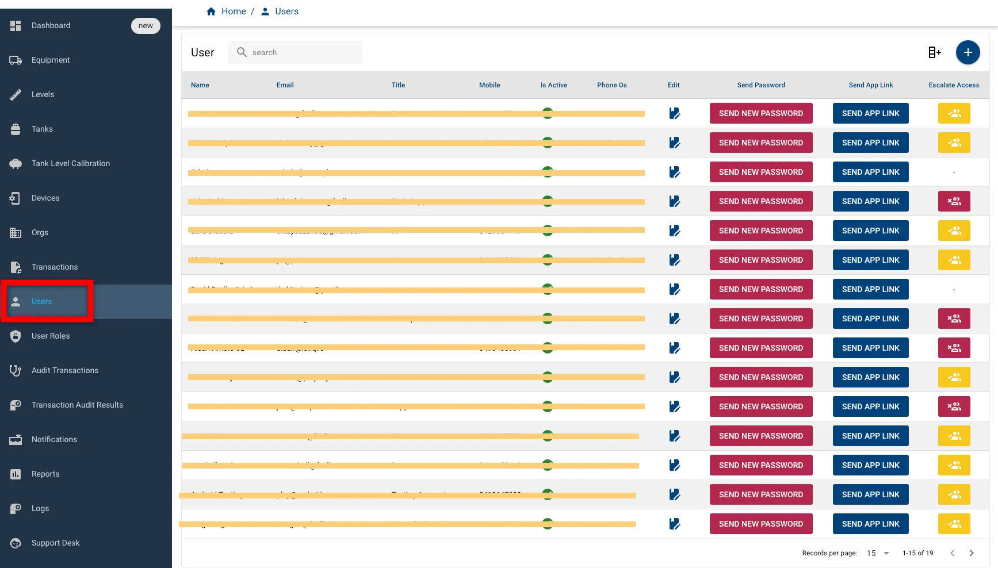Open the Dashboard sidebar icon
Viewport: 998px width, 568px height.
click(16, 26)
